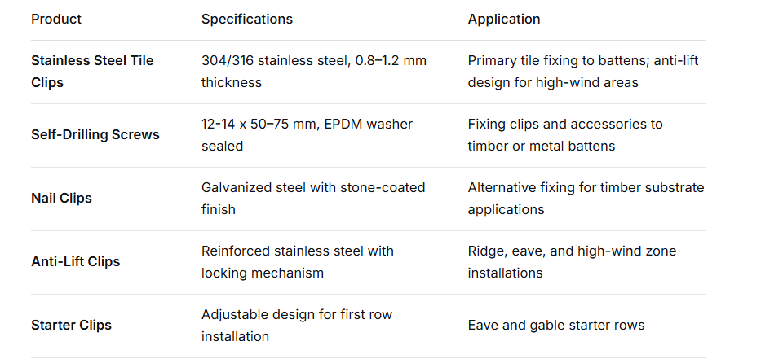Click the Product column header
The height and width of the screenshot is (363, 783).
56,19
